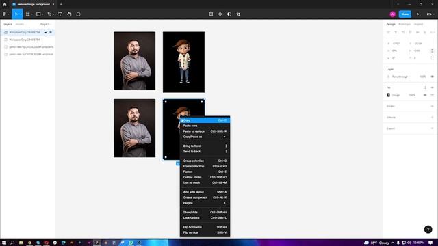This screenshot has width=438, height=246.
Task: Click the constrain proportions icon
Action: tap(432, 51)
